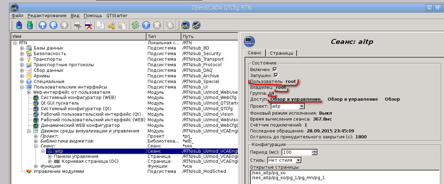
Task: Toggle the Запущен checkbox
Action: point(276,75)
